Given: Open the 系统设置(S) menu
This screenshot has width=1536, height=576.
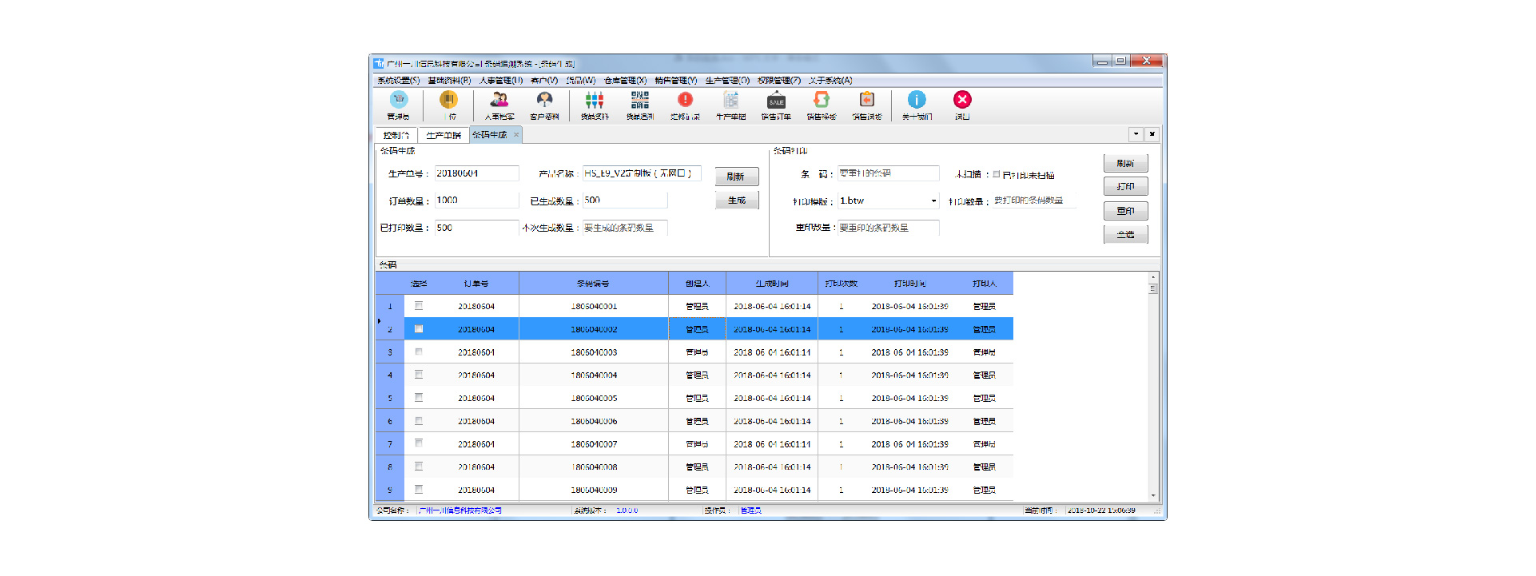Looking at the screenshot, I should 398,81.
